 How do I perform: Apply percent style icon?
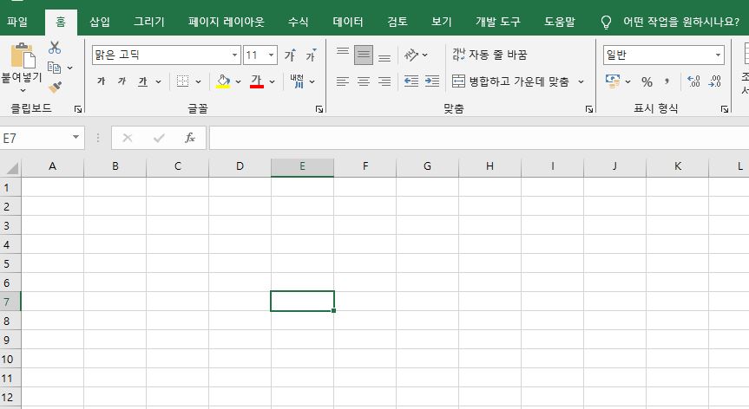pos(647,81)
